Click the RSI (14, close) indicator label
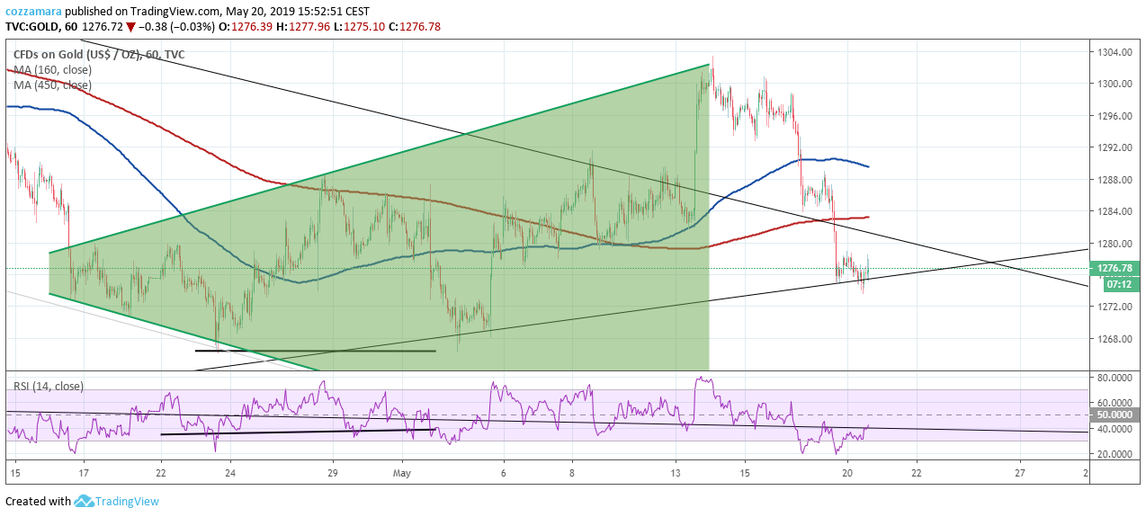This screenshot has width=1146, height=517. (49, 386)
